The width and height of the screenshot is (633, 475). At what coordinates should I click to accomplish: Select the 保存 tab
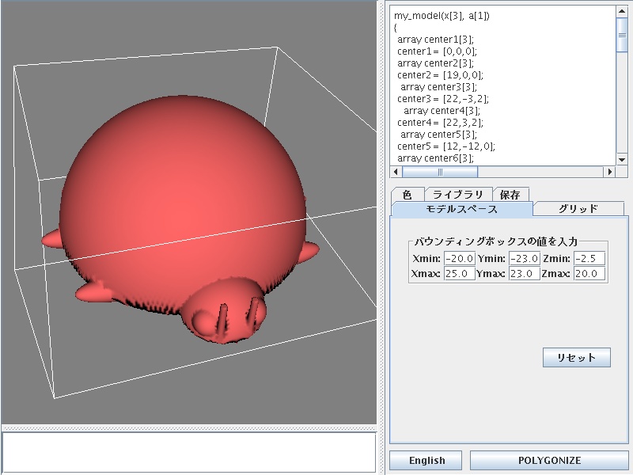[510, 195]
